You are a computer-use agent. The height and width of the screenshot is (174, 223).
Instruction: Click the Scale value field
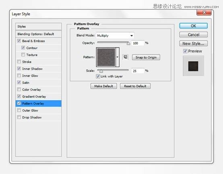[138, 71]
